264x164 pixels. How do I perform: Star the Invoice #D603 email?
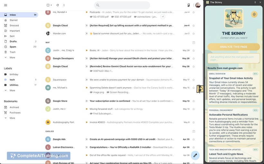click(x=193, y=122)
